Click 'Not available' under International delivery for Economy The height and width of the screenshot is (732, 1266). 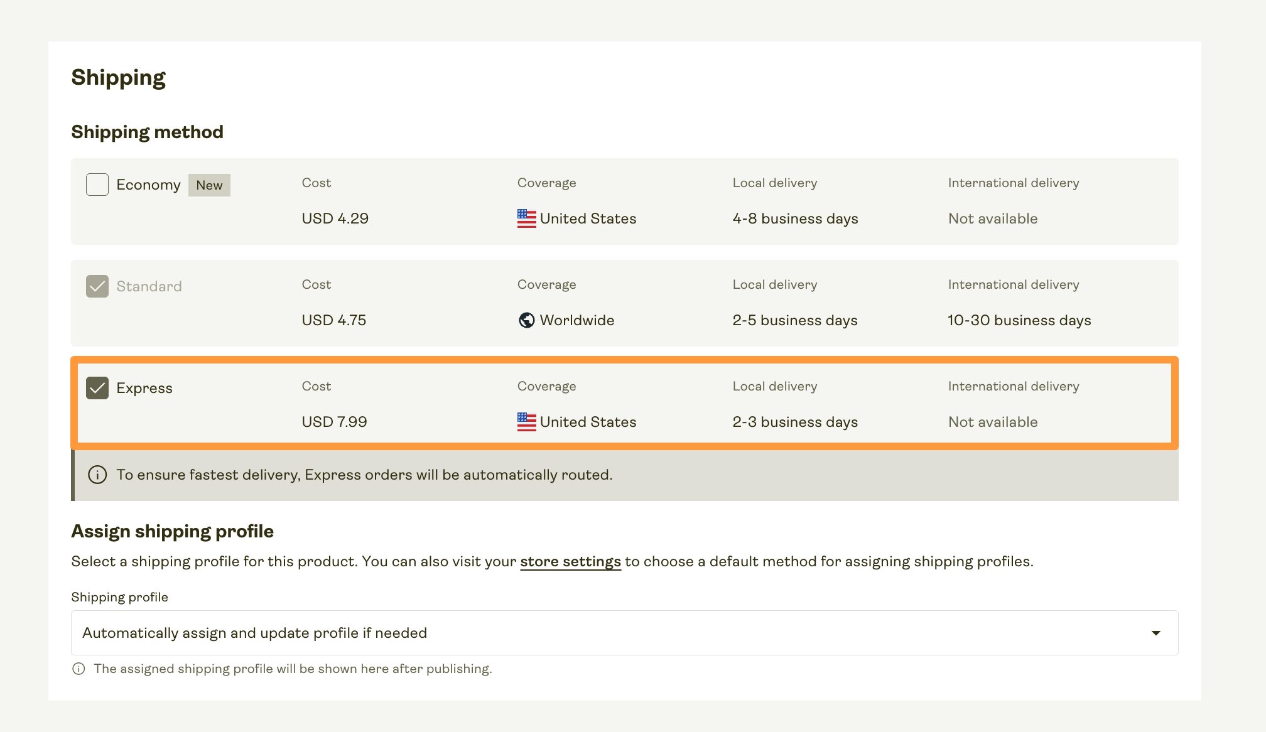[992, 218]
